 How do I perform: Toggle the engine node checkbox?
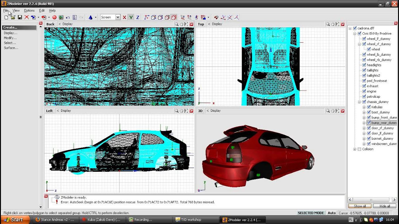(x=364, y=91)
